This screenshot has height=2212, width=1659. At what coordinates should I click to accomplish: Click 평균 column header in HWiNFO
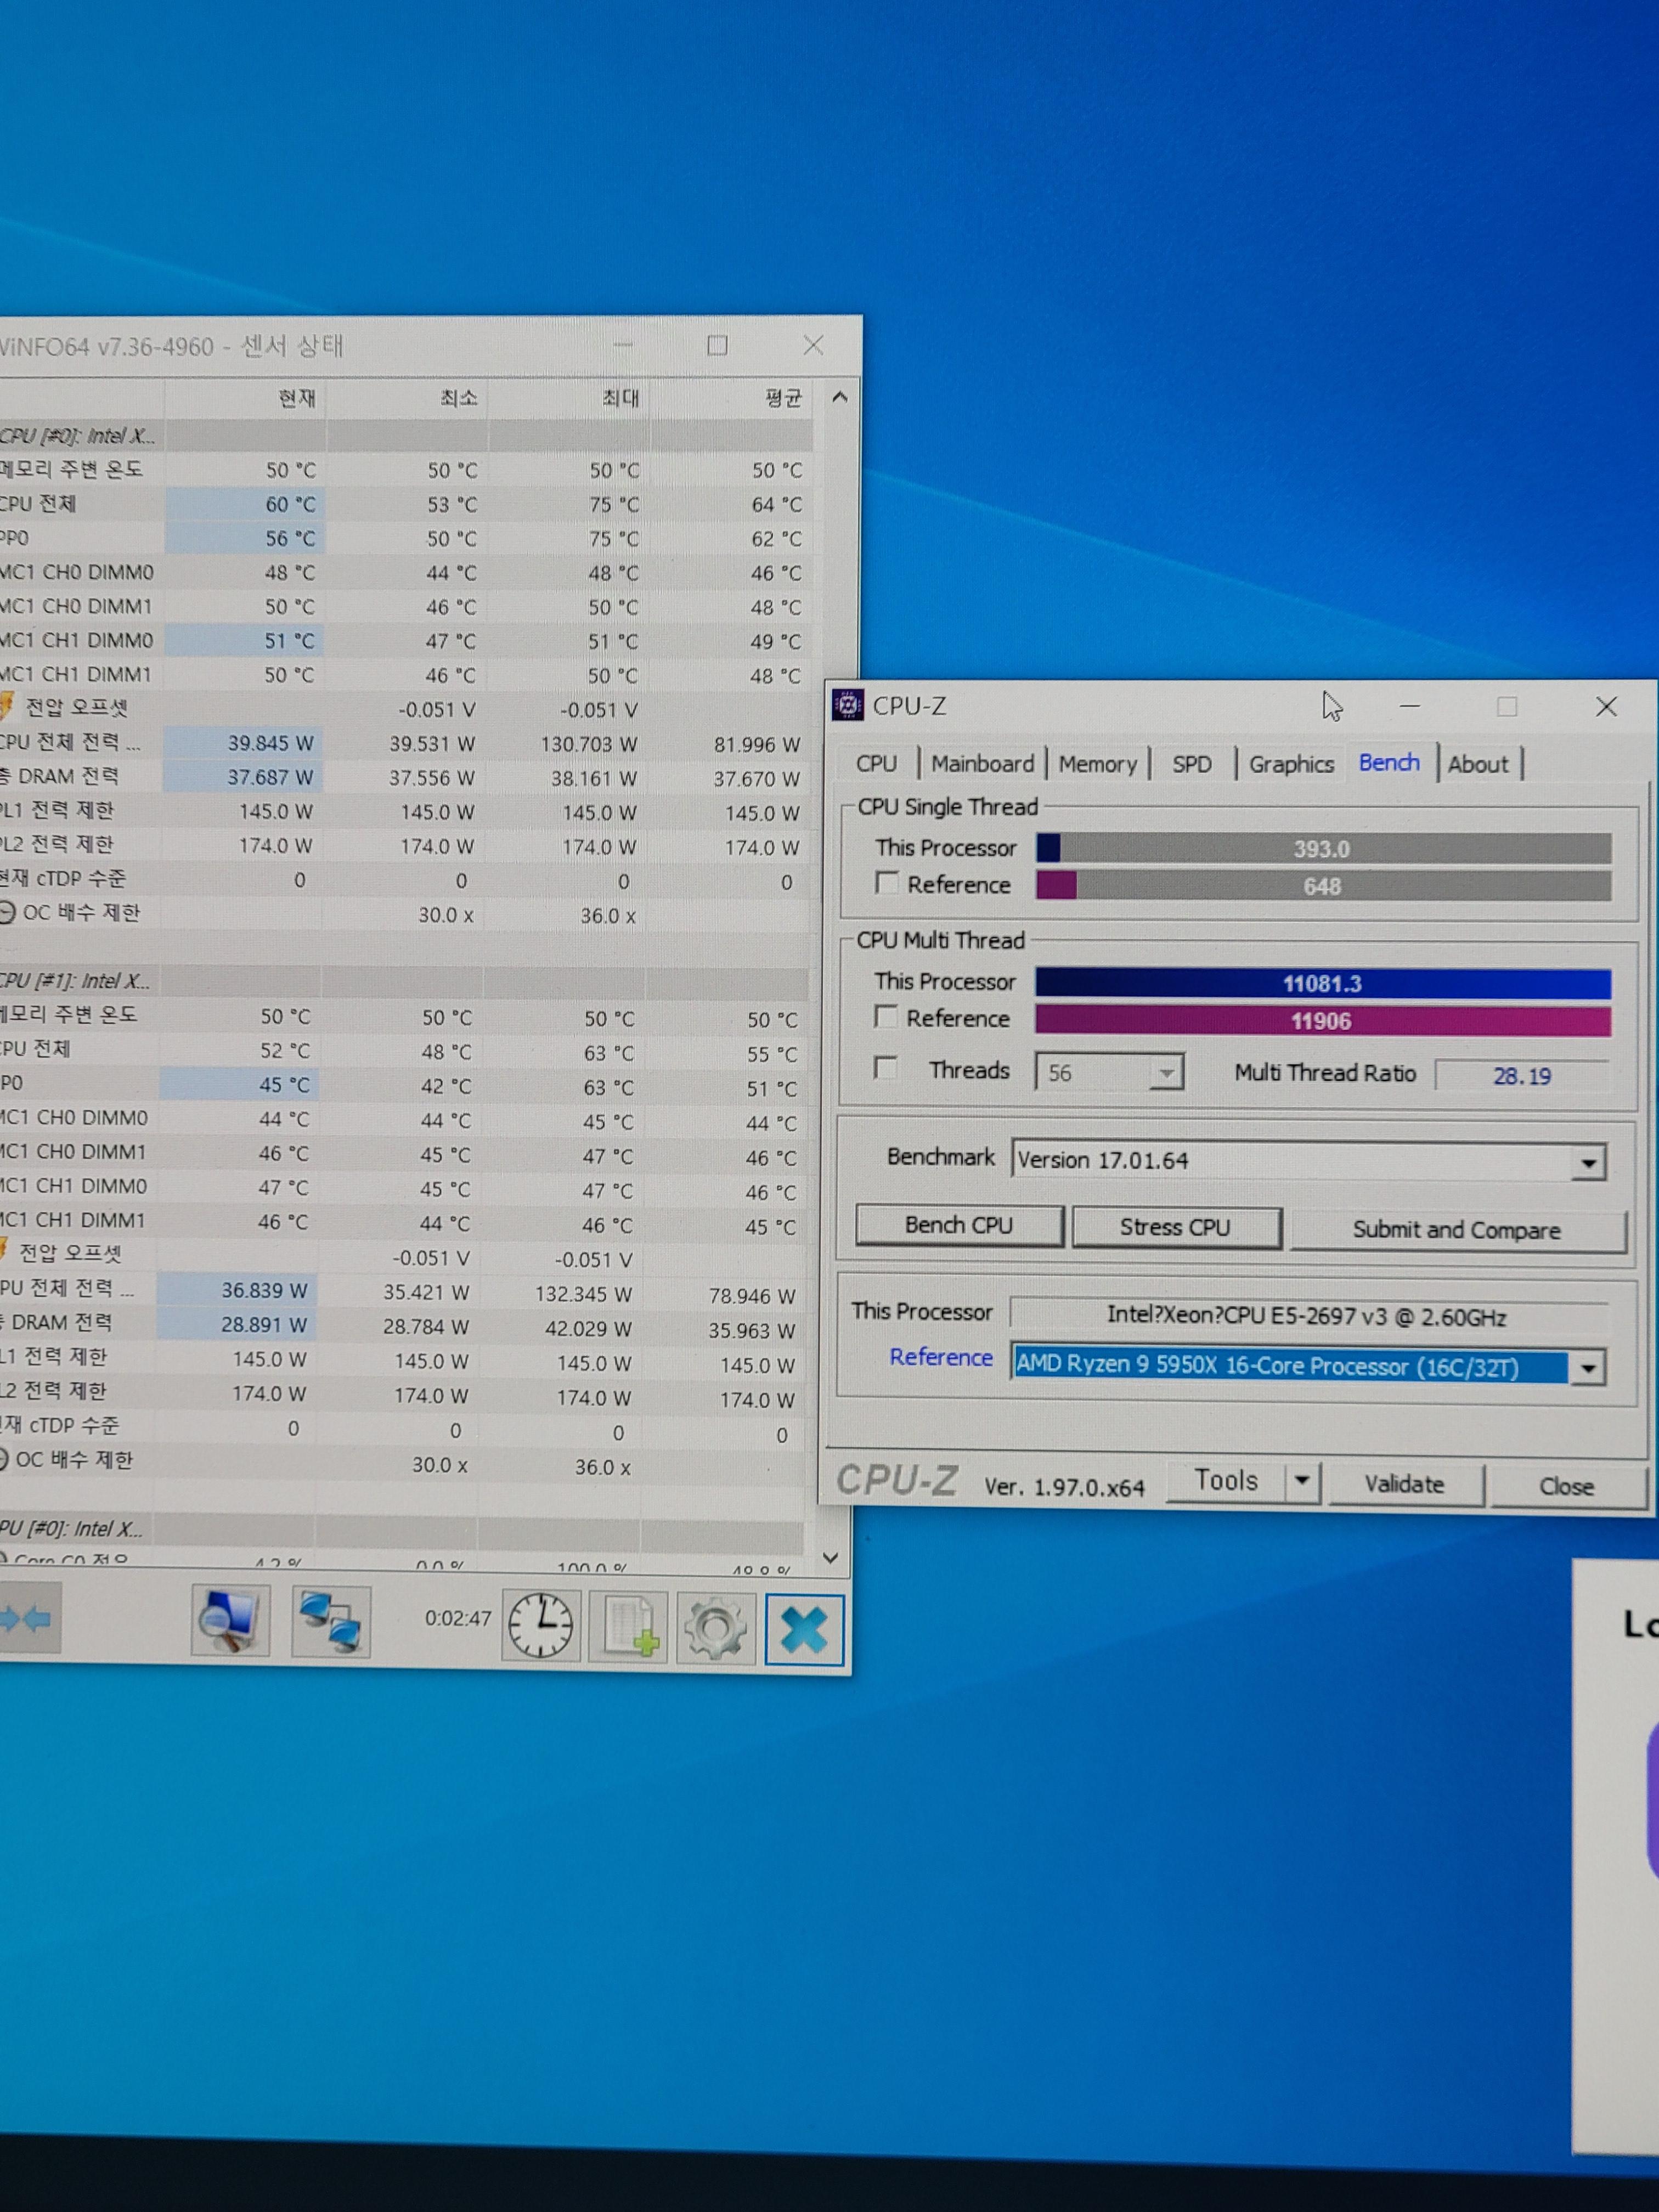(783, 398)
